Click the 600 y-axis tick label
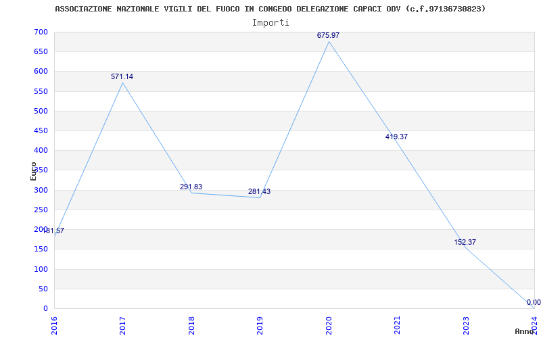Image resolution: width=541 pixels, height=338 pixels. point(41,72)
